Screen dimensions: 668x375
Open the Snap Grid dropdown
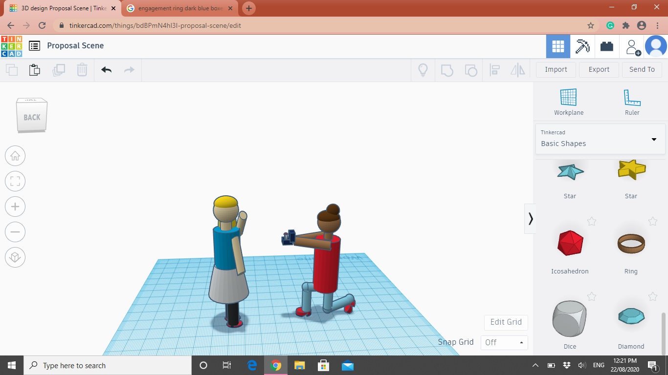[x=504, y=342]
